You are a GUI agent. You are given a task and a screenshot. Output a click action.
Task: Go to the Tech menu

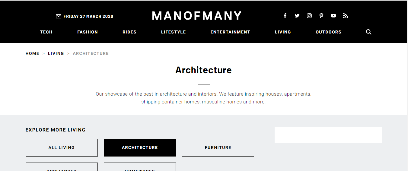[46, 32]
